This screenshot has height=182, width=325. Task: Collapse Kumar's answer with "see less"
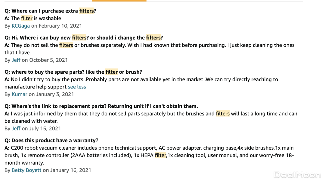pyautogui.click(x=77, y=87)
